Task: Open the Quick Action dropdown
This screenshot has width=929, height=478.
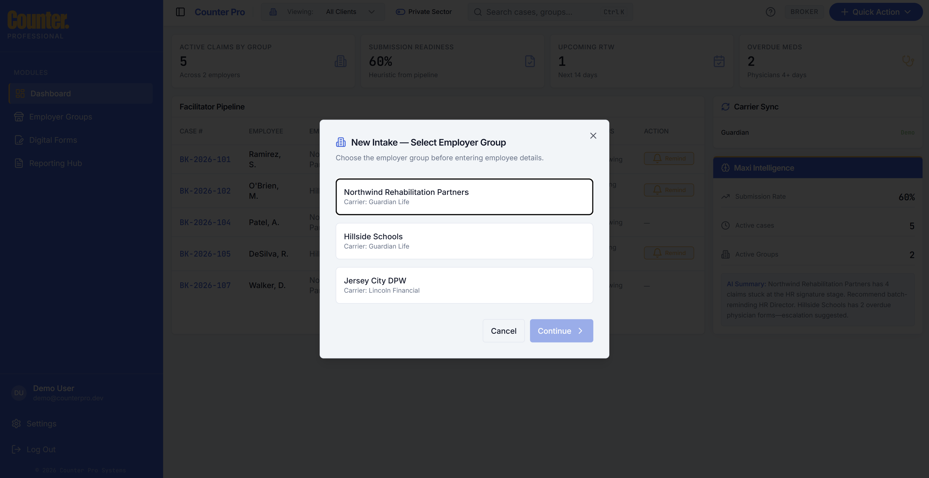Action: click(876, 12)
